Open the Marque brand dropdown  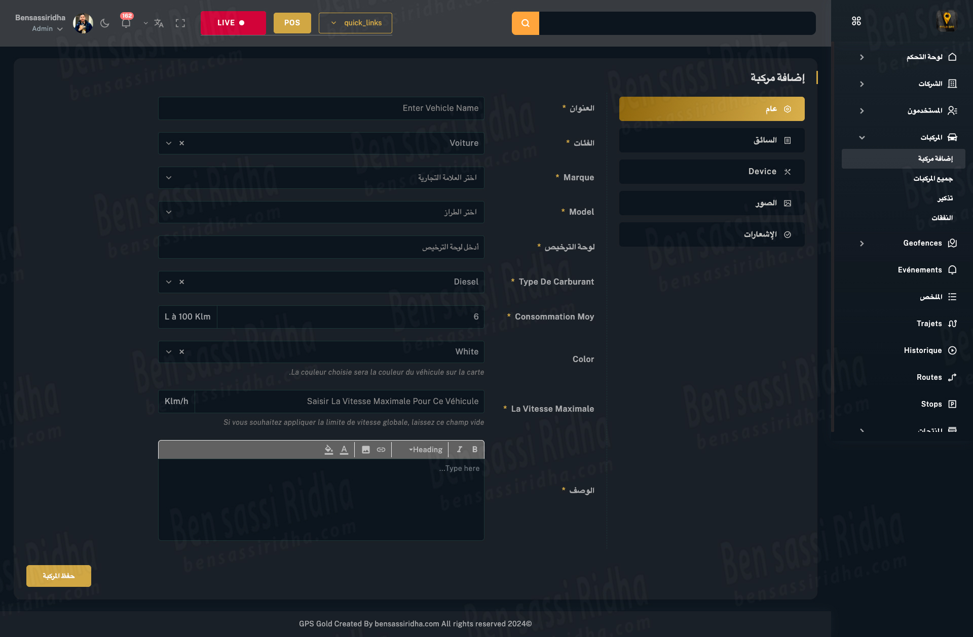tap(321, 178)
